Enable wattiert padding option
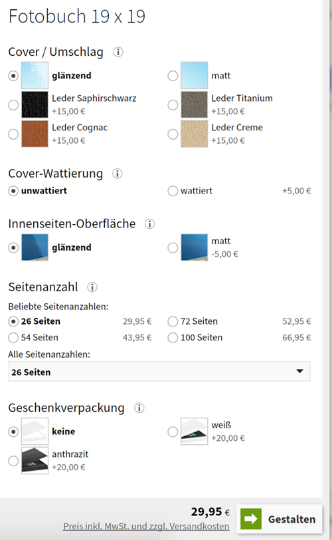Image resolution: width=332 pixels, height=540 pixels. [x=173, y=191]
